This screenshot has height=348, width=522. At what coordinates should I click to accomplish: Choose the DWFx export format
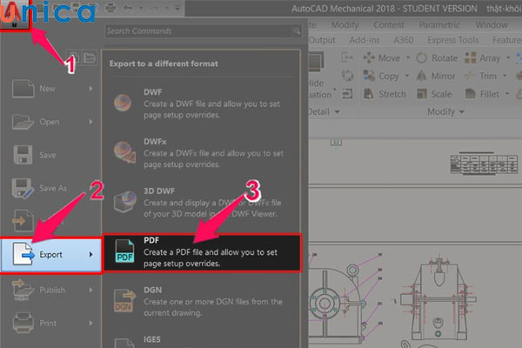201,152
